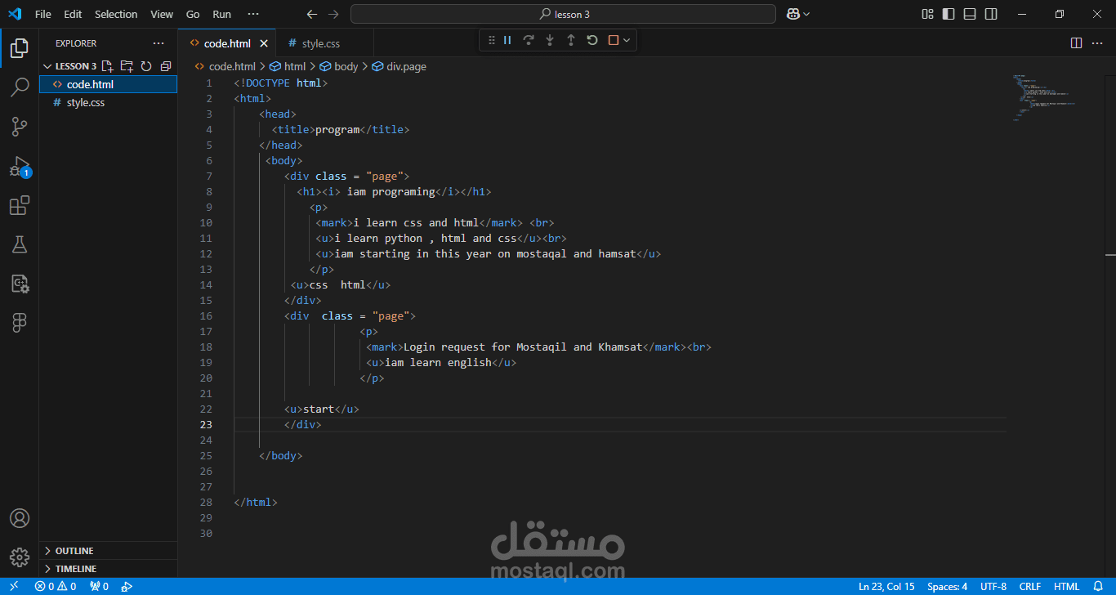This screenshot has height=595, width=1116.
Task: Click the debug Step Over button
Action: (529, 40)
